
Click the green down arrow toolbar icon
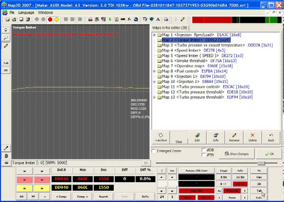tap(110, 19)
